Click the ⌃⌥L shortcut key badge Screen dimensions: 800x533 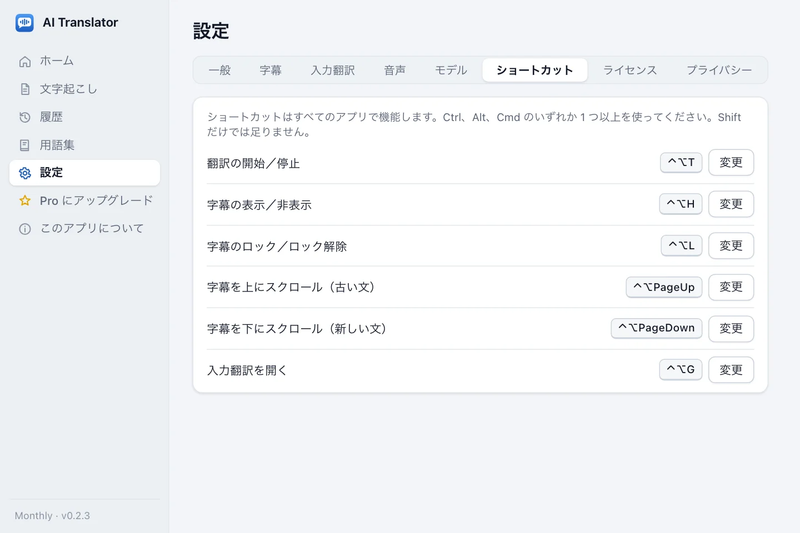682,245
